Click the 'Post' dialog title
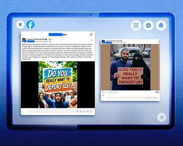Image resolution: width=183 pixels, height=146 pixels. (x=64, y=35)
